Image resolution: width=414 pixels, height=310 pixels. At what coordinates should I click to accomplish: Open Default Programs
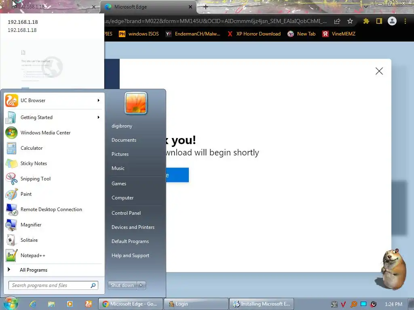[130, 241]
